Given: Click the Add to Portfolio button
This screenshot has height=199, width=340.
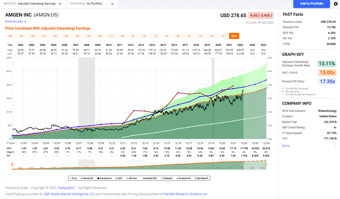Looking at the screenshot, I should [312, 4].
